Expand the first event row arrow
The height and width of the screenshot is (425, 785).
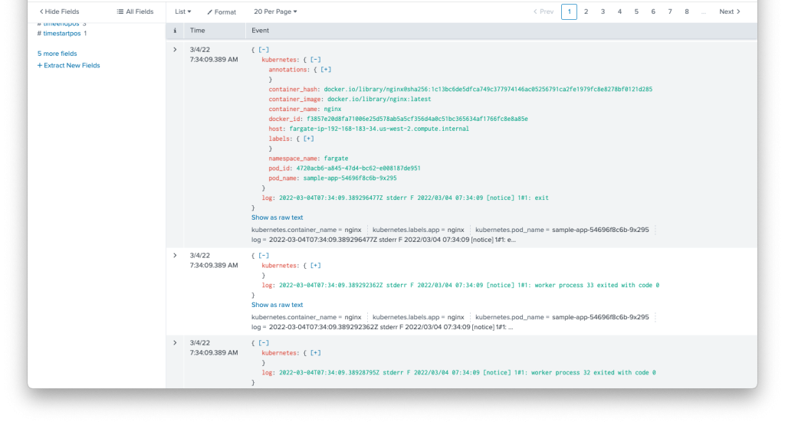(175, 49)
